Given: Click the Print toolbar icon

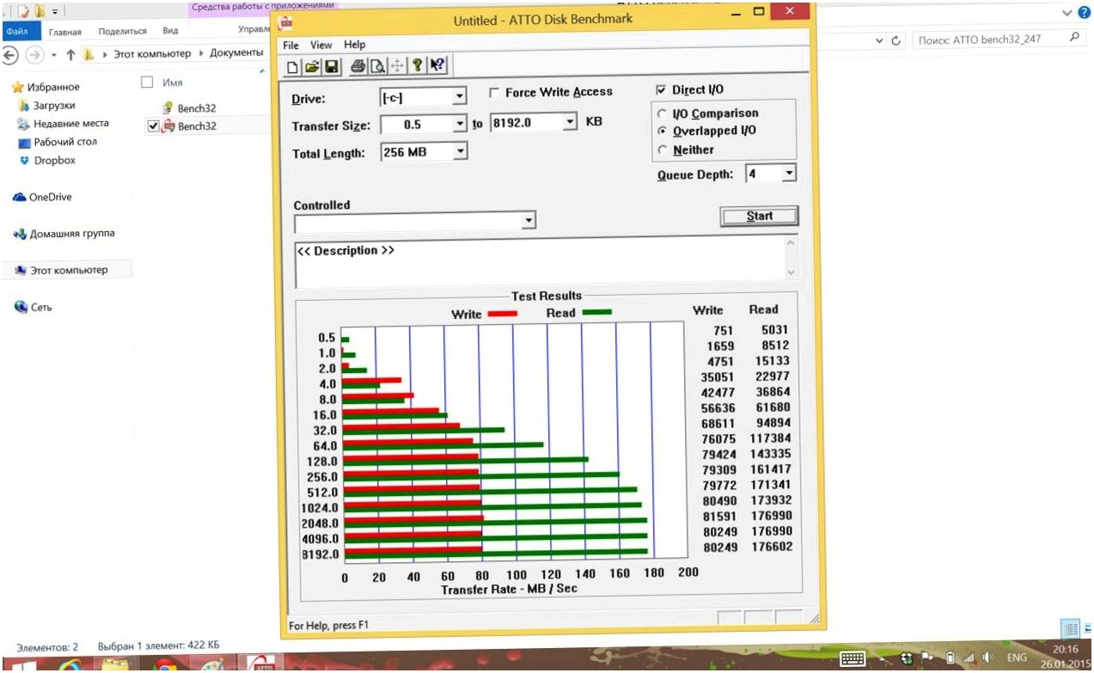Looking at the screenshot, I should [x=358, y=66].
